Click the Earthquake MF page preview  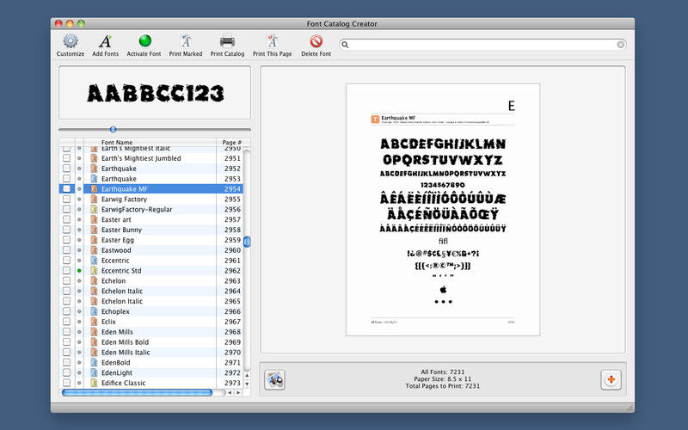coord(443,210)
